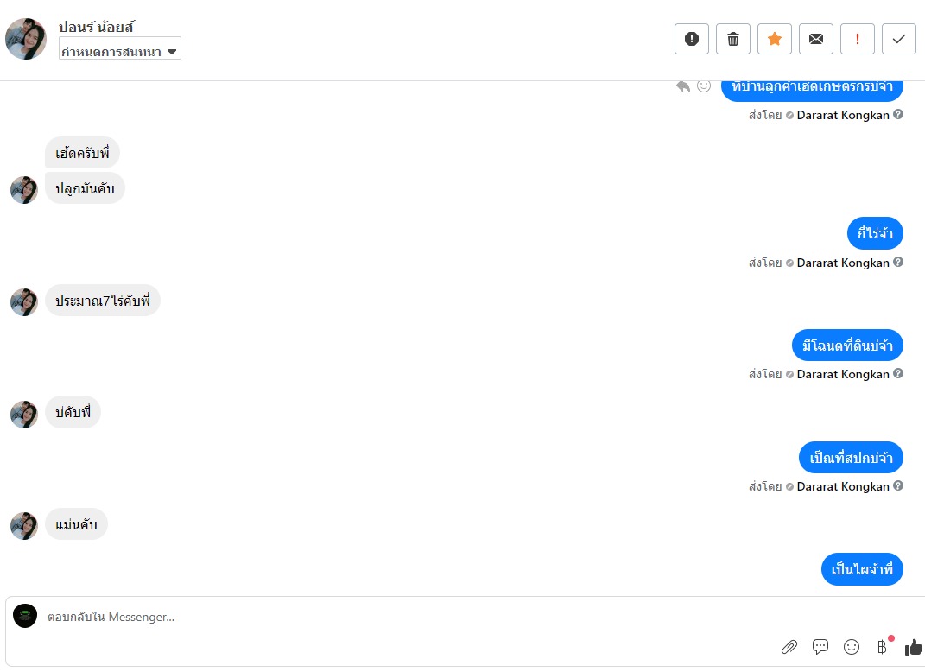Click Dararat Kongkan sender name under กี่ไร่จ้า
The image size is (925, 672).
[843, 263]
